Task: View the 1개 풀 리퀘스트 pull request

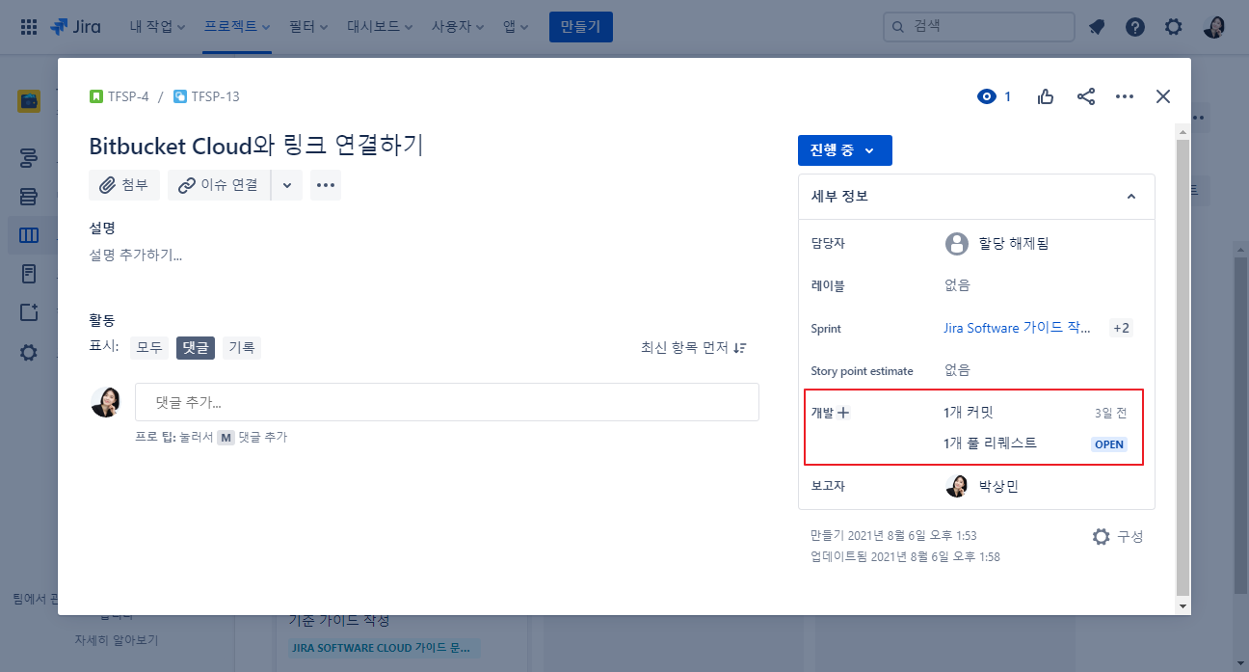Action: tap(991, 444)
